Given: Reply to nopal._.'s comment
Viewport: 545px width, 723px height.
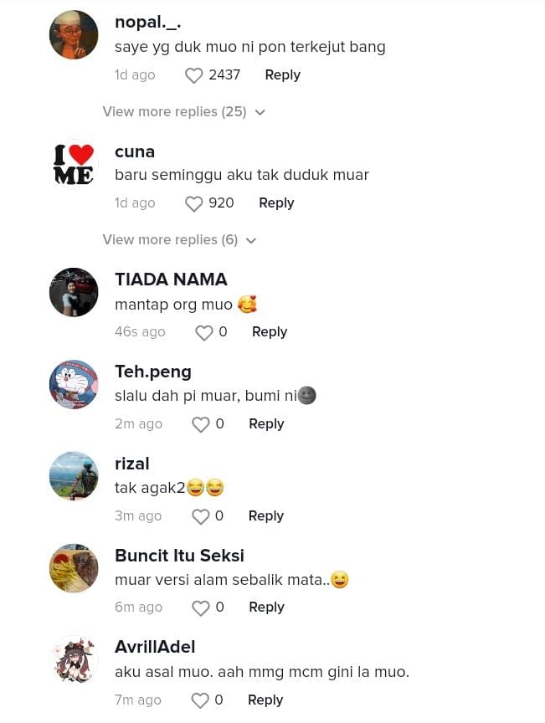Looking at the screenshot, I should click(x=282, y=75).
